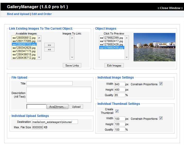Select ea1280008812.jpg in available images

point(24,38)
